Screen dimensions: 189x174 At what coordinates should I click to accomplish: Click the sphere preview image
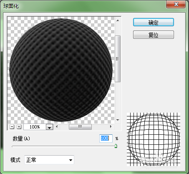coord(61,70)
